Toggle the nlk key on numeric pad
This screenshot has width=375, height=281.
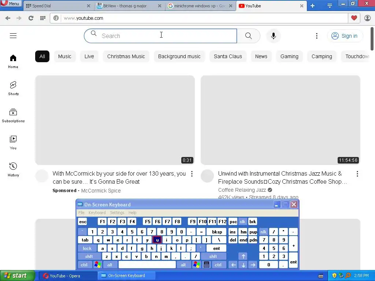(x=263, y=232)
